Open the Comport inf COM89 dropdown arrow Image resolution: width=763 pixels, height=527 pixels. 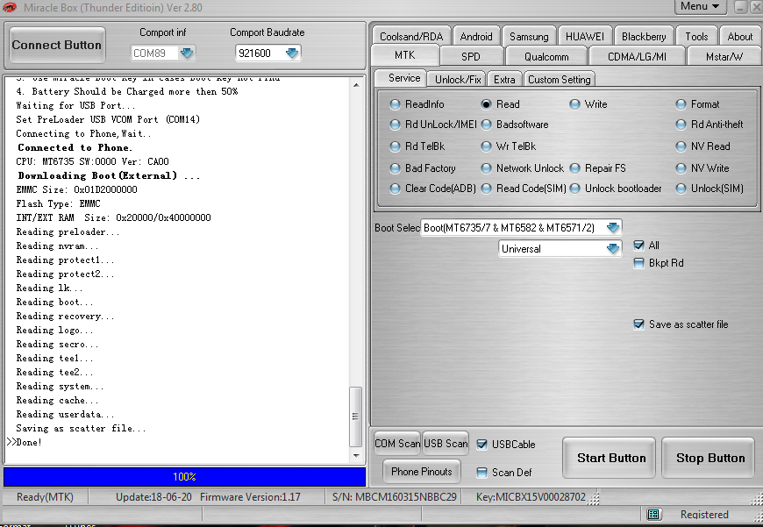(187, 53)
